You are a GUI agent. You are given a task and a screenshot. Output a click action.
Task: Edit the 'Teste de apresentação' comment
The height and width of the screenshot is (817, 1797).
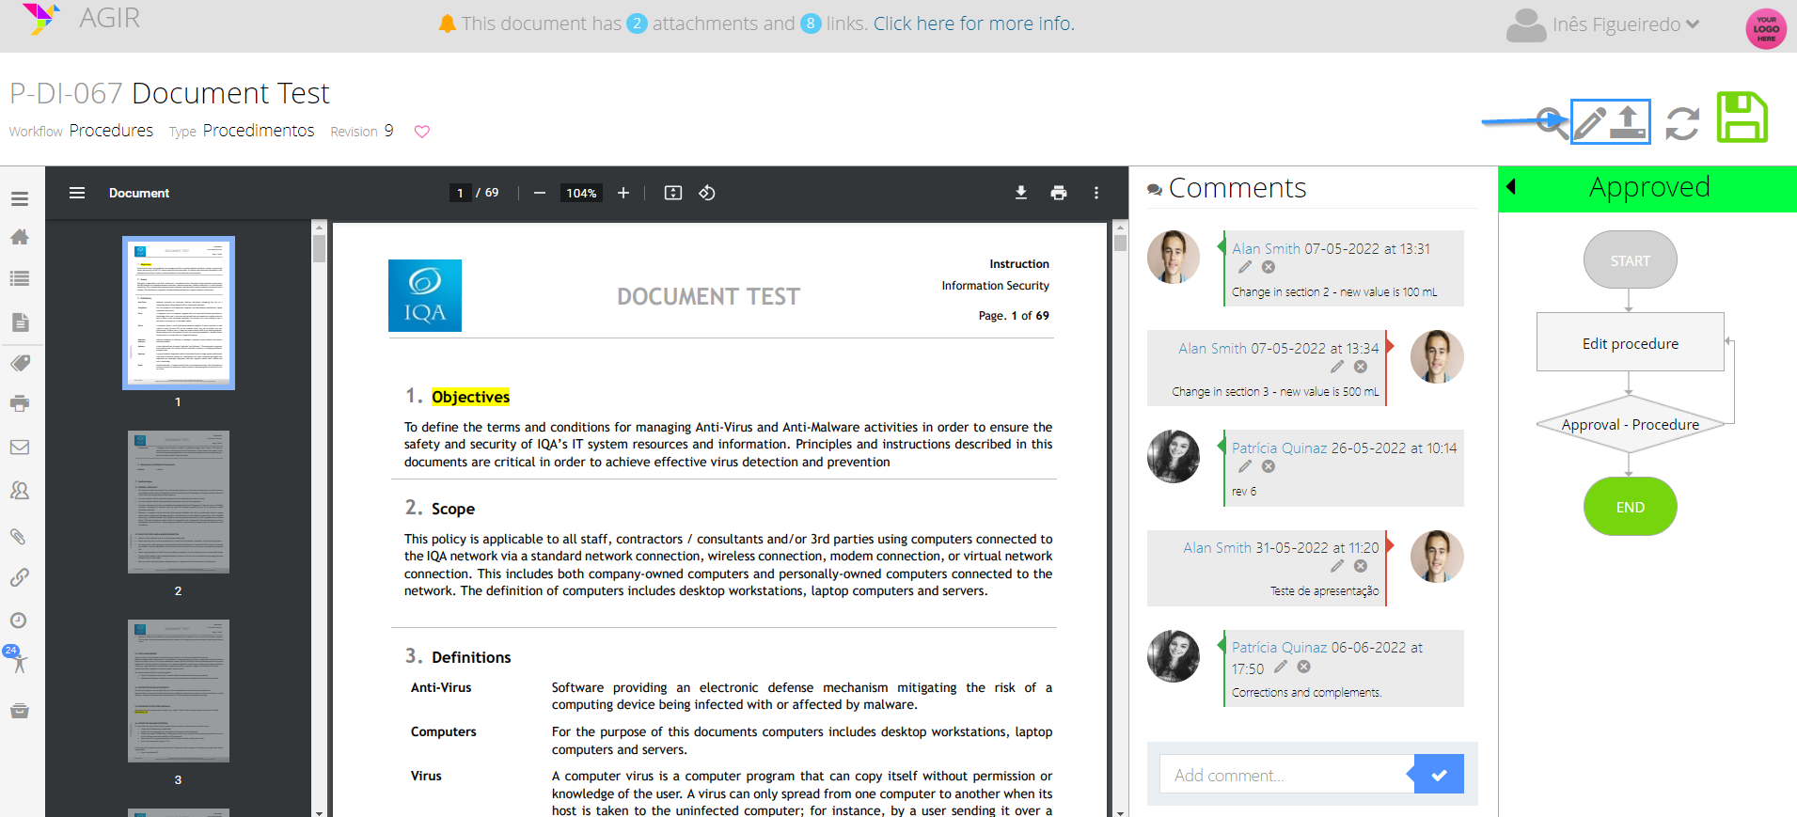coord(1337,566)
